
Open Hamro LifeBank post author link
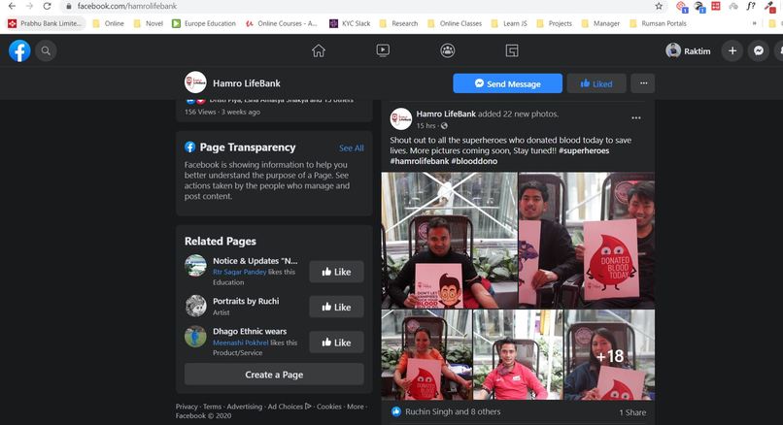coord(446,114)
